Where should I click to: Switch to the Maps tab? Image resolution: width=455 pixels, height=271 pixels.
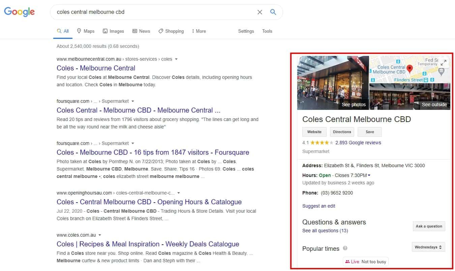[86, 31]
